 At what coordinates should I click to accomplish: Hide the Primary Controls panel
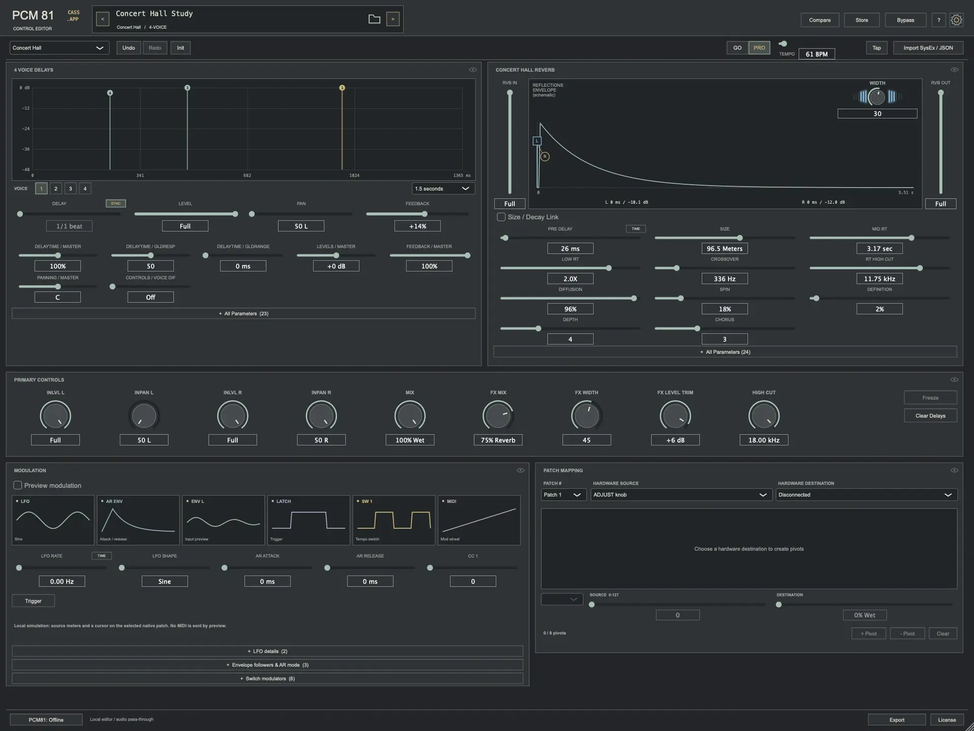click(x=954, y=380)
